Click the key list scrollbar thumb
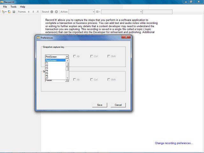The image size is (204, 153). 67,67
